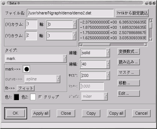The image size is (157, 129).
Task: Open the window menu icon in title bar
Action: coord(3,3)
